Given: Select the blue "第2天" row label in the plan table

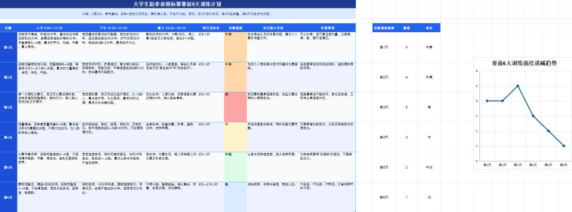Looking at the screenshot, I should [x=8, y=77].
